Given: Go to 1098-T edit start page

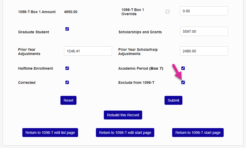Looking at the screenshot, I should click(x=125, y=133).
